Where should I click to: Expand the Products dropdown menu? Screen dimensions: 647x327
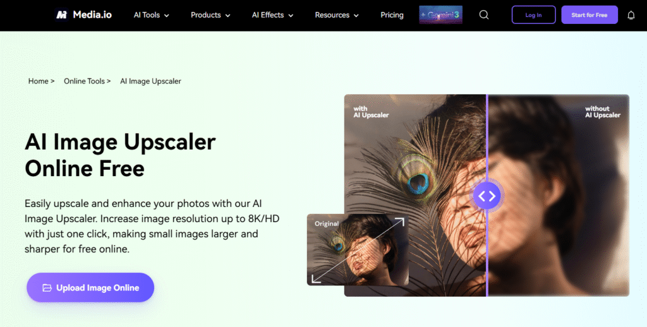(x=210, y=15)
